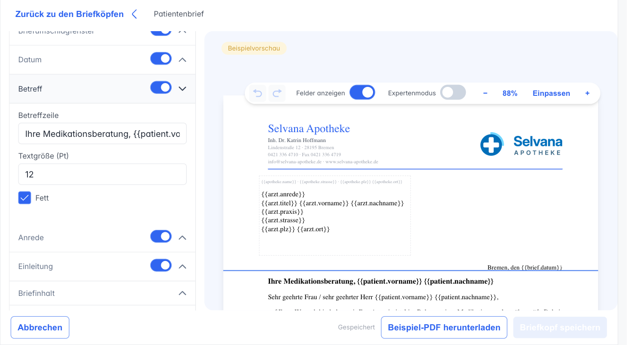The height and width of the screenshot is (345, 627).
Task: Expand the Datum section chevron
Action: coord(183,60)
